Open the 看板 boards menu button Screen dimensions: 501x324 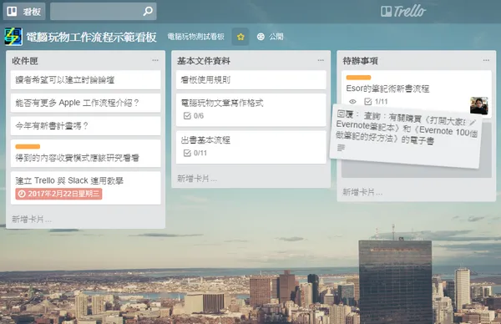24,11
